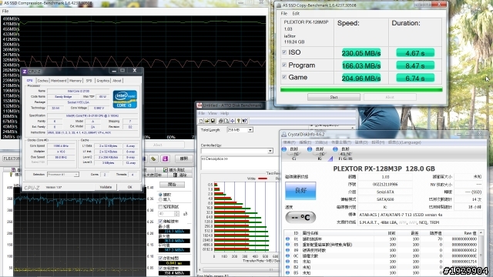493x277 pixels.
Task: Switch to the Graphics tab in CPU-Z
Action: (x=103, y=81)
